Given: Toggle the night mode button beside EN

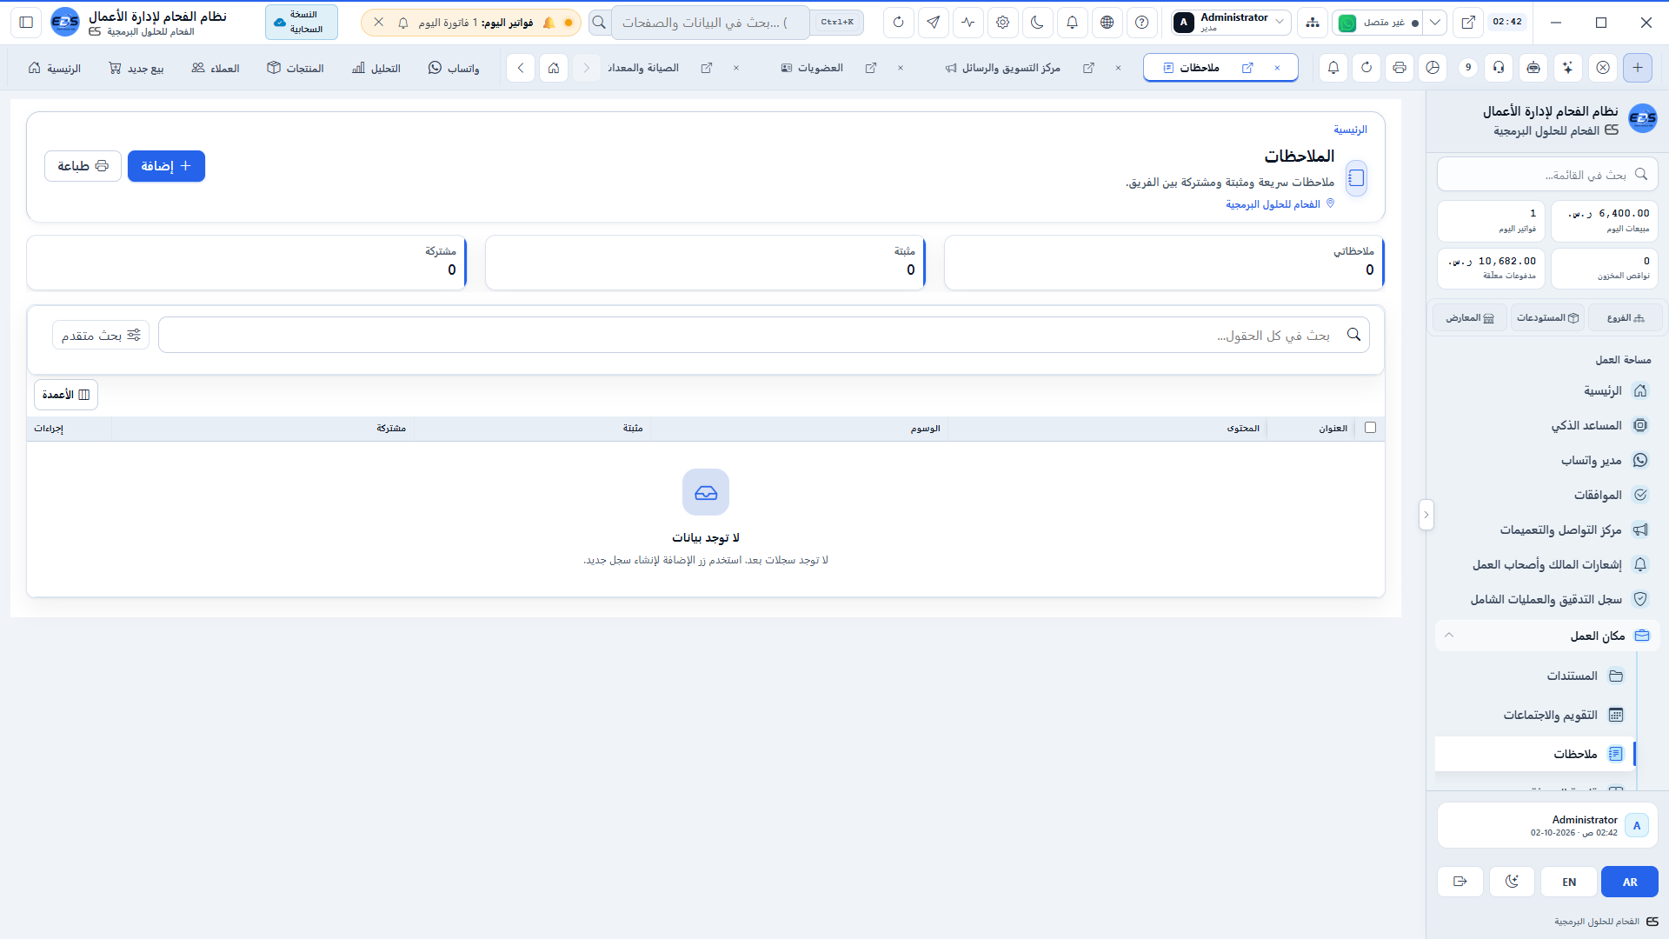Looking at the screenshot, I should click(x=1513, y=882).
